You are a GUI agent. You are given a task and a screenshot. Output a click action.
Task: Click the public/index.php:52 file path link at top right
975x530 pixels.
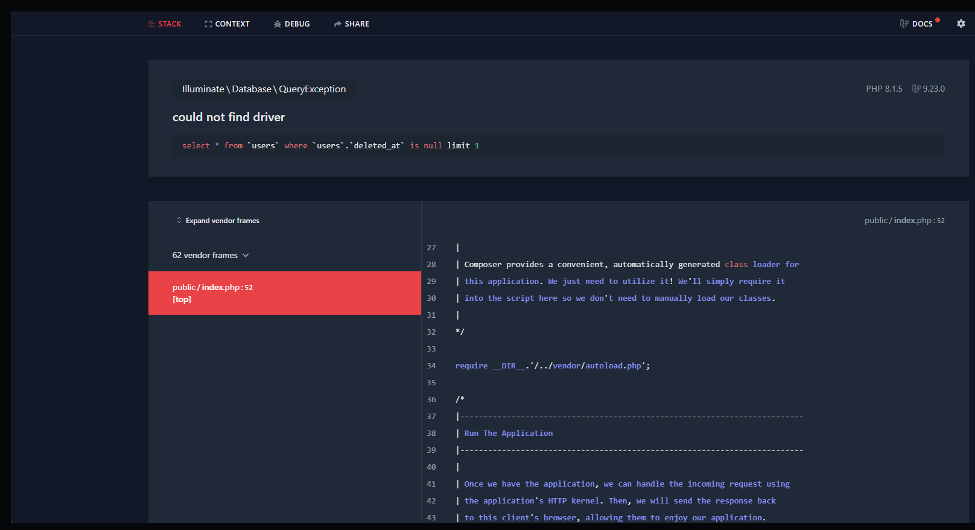tap(904, 221)
